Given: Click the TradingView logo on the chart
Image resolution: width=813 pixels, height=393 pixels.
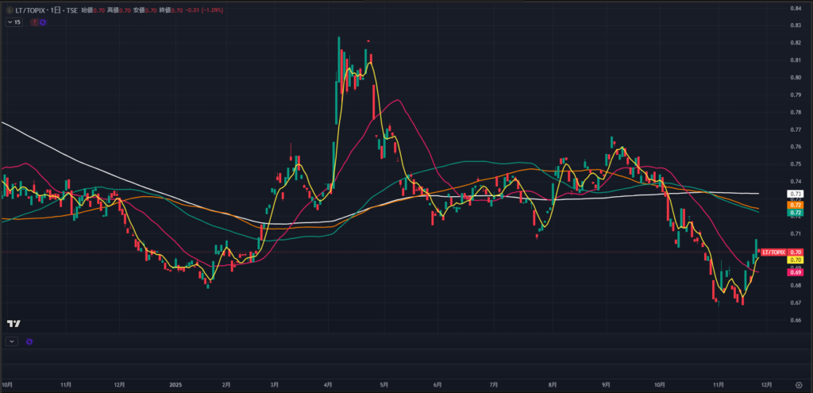Looking at the screenshot, I should pyautogui.click(x=13, y=324).
